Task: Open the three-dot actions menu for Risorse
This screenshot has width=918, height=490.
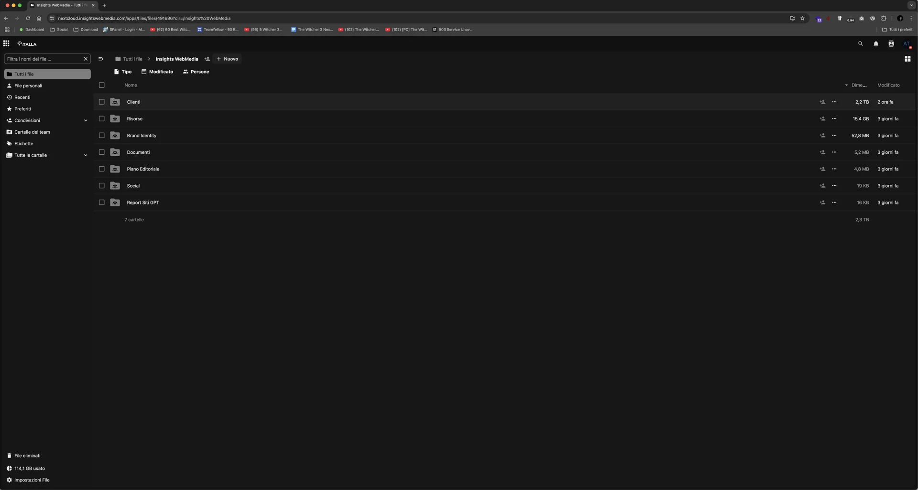Action: point(834,118)
